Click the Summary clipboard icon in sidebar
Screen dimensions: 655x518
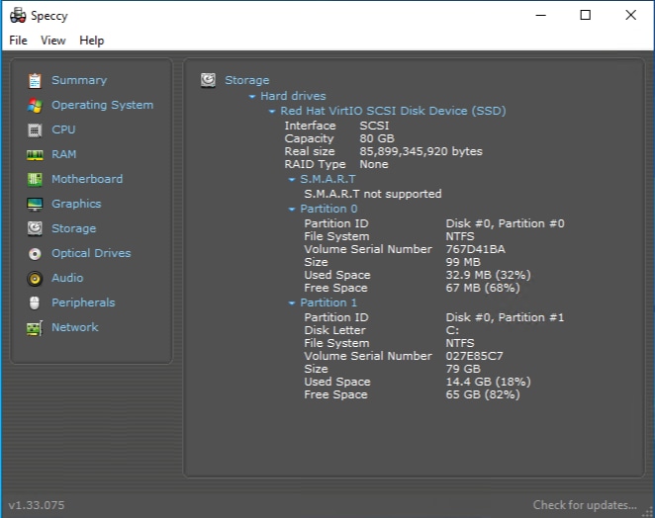pos(35,80)
